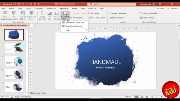
Task: Toggle Notes pane in status bar
Action: click(x=128, y=97)
